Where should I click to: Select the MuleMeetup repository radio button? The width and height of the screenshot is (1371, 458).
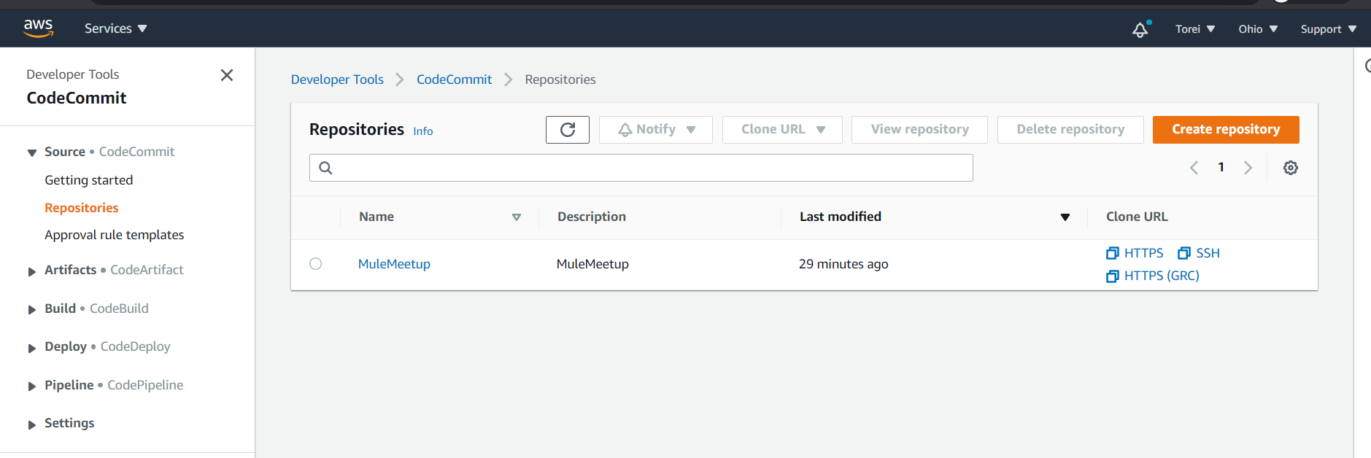coord(315,264)
